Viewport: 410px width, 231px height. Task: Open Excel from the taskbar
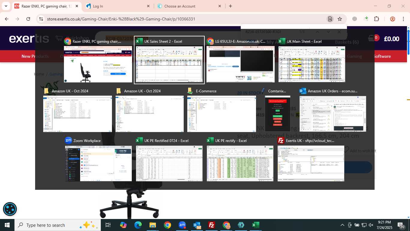(256, 225)
